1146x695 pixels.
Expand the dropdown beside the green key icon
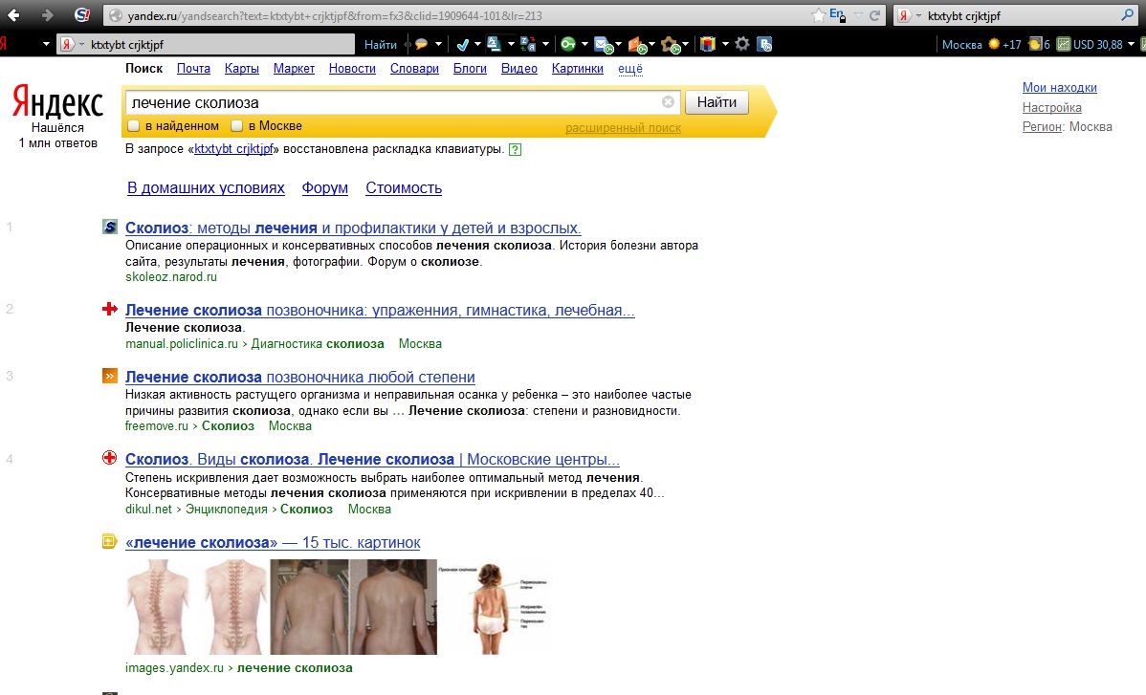[584, 45]
